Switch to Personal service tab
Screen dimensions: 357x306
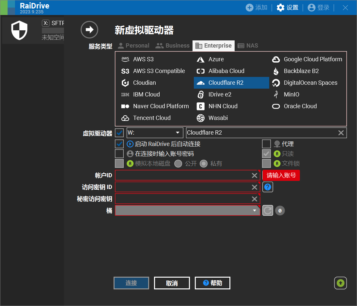click(134, 46)
